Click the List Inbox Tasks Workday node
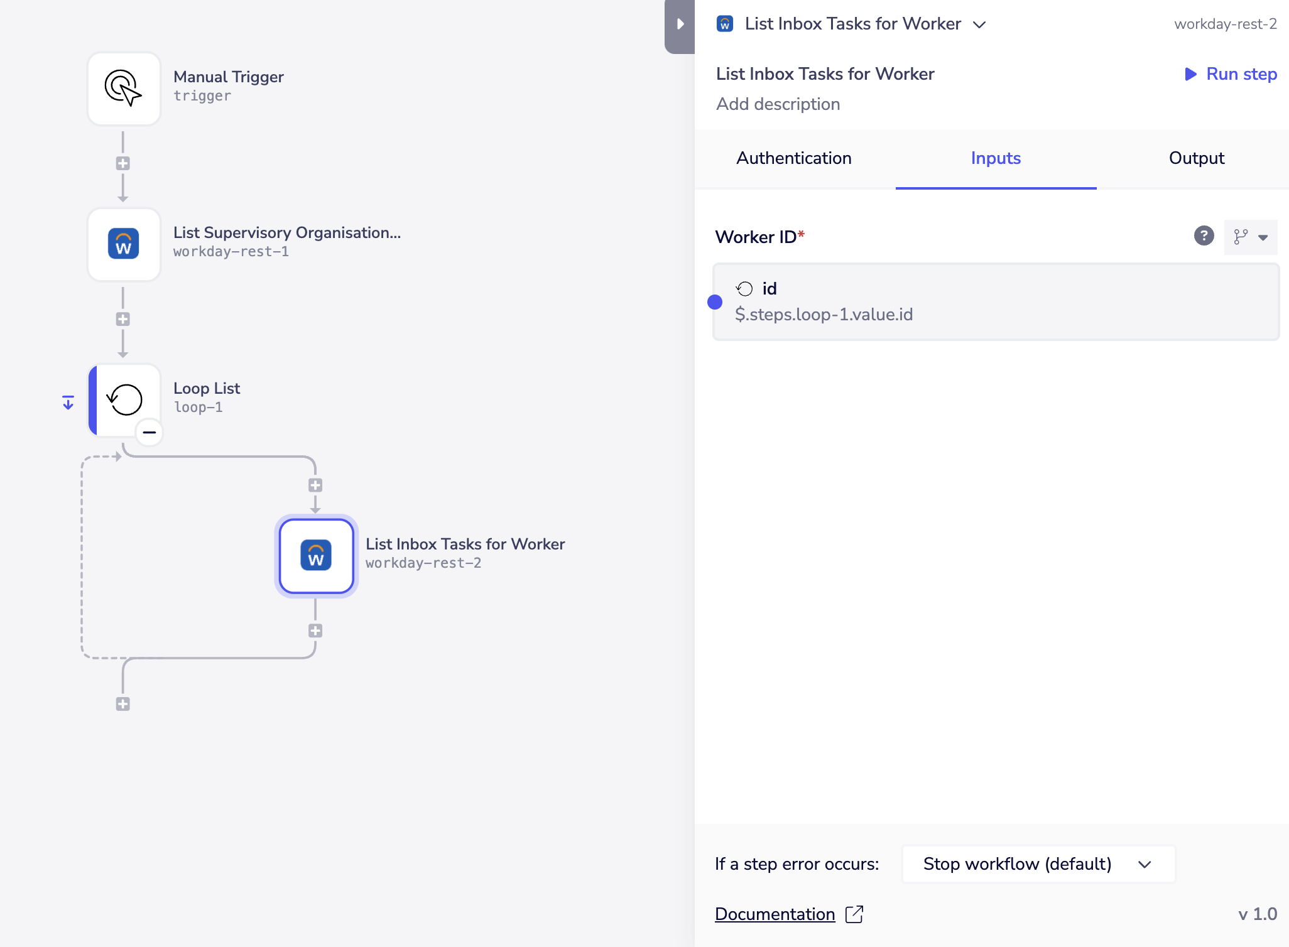Screen dimensions: 1289x947 (x=316, y=556)
